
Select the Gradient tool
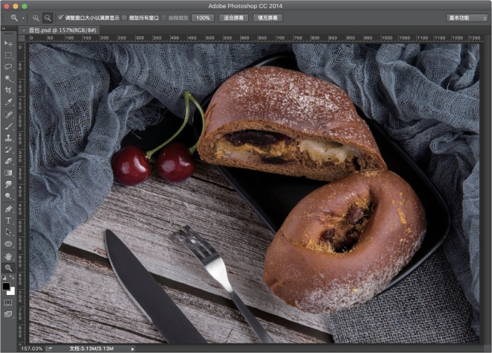click(x=8, y=173)
